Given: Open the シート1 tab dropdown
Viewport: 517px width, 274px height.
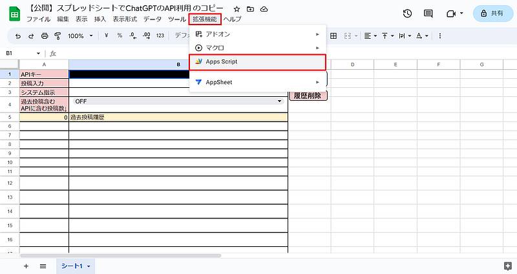Looking at the screenshot, I should (89, 266).
